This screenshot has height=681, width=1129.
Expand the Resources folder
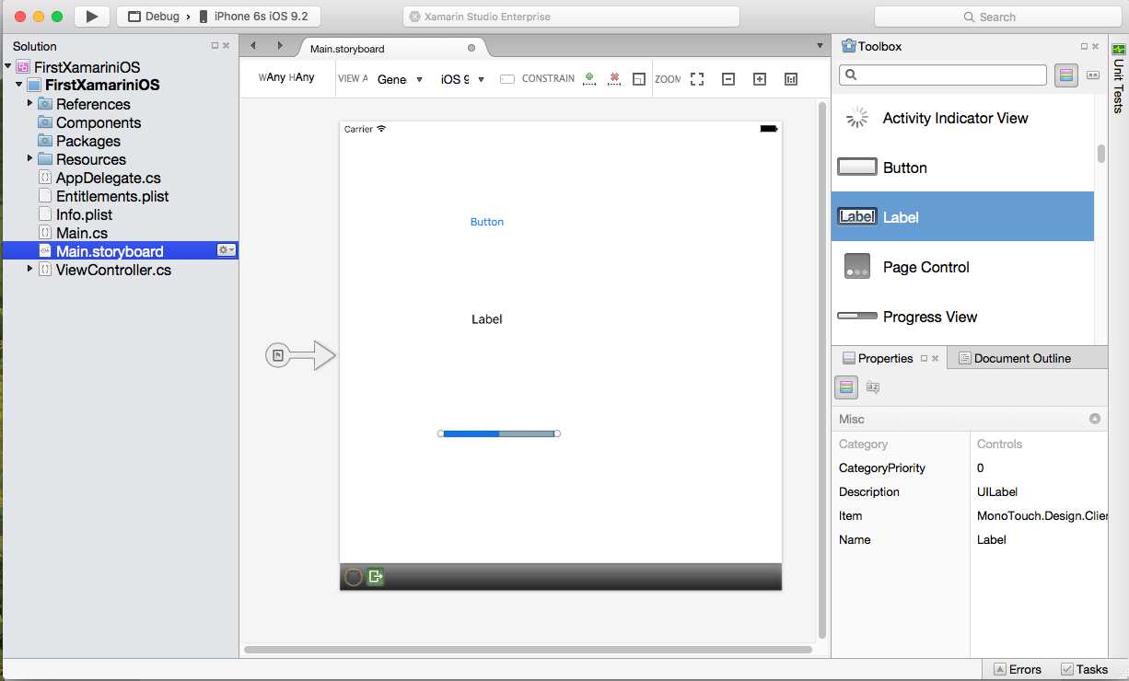click(29, 158)
